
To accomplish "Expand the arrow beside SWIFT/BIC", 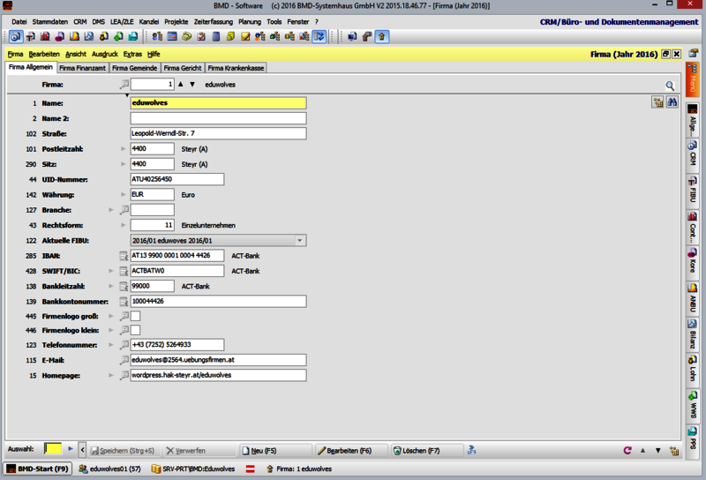I will click(x=111, y=271).
